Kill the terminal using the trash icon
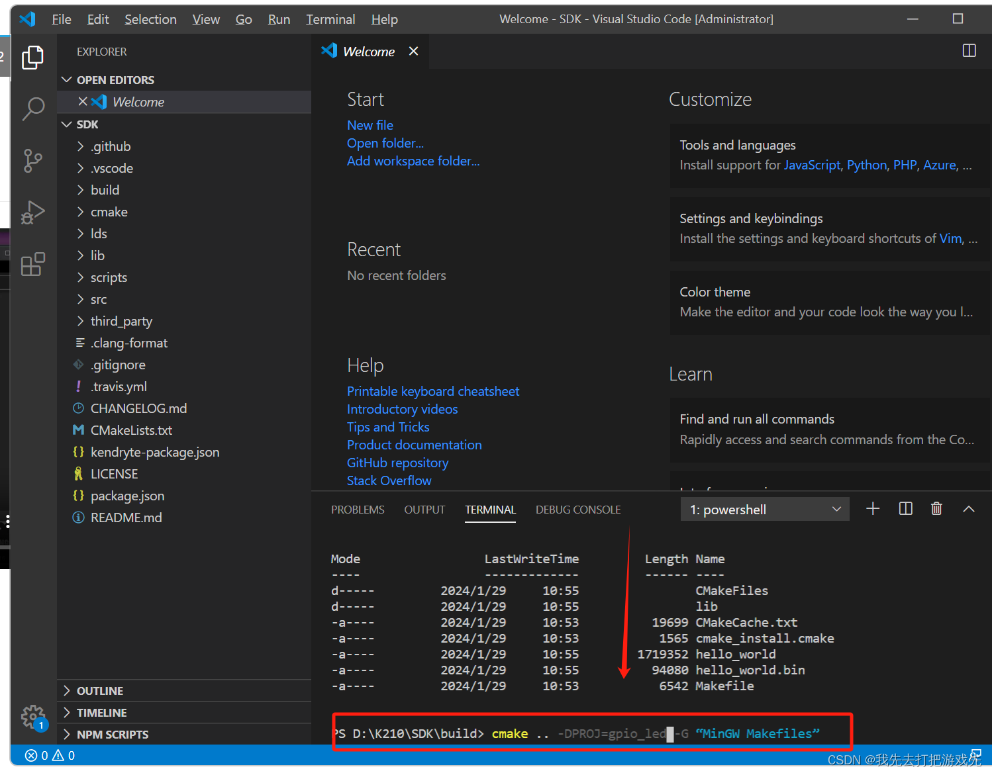 [936, 508]
